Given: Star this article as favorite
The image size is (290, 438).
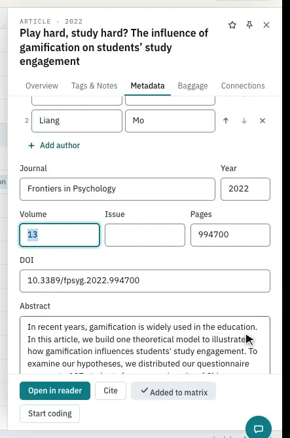Looking at the screenshot, I should (x=232, y=25).
